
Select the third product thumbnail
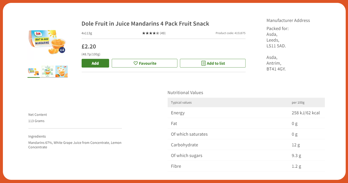point(61,72)
